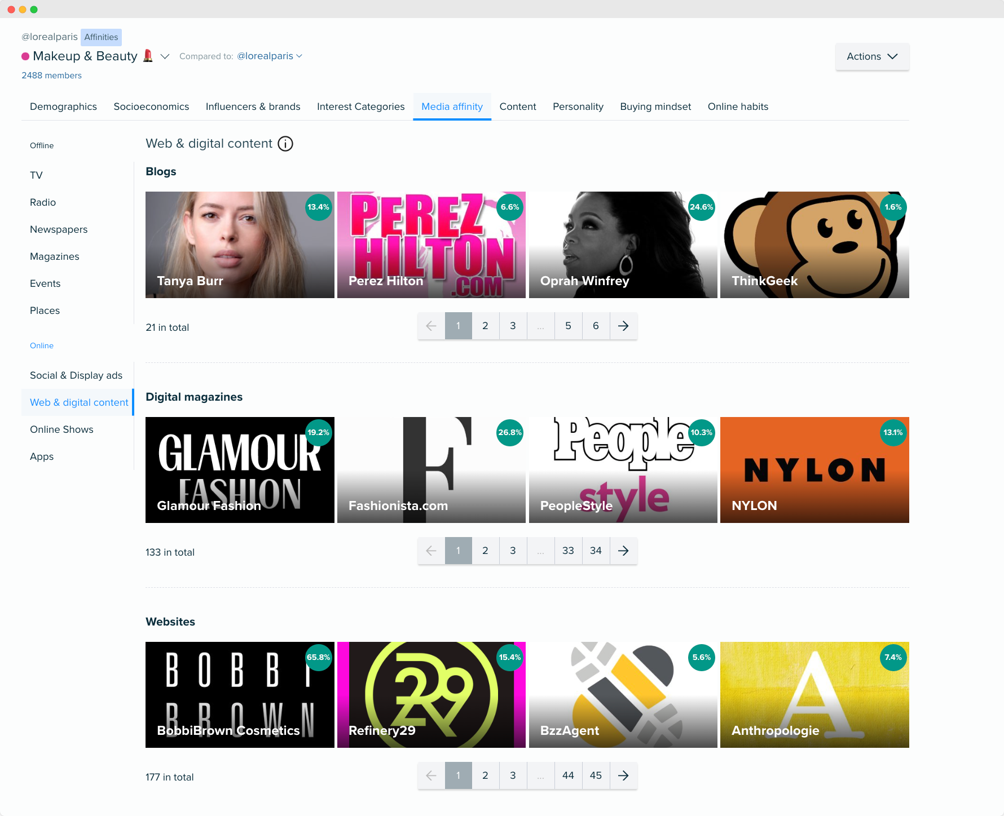Open the Oprah Winfrey blog card
The width and height of the screenshot is (1004, 816).
pos(623,245)
